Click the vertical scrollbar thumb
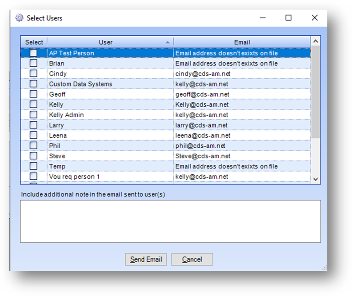The image size is (352, 296). [x=315, y=91]
